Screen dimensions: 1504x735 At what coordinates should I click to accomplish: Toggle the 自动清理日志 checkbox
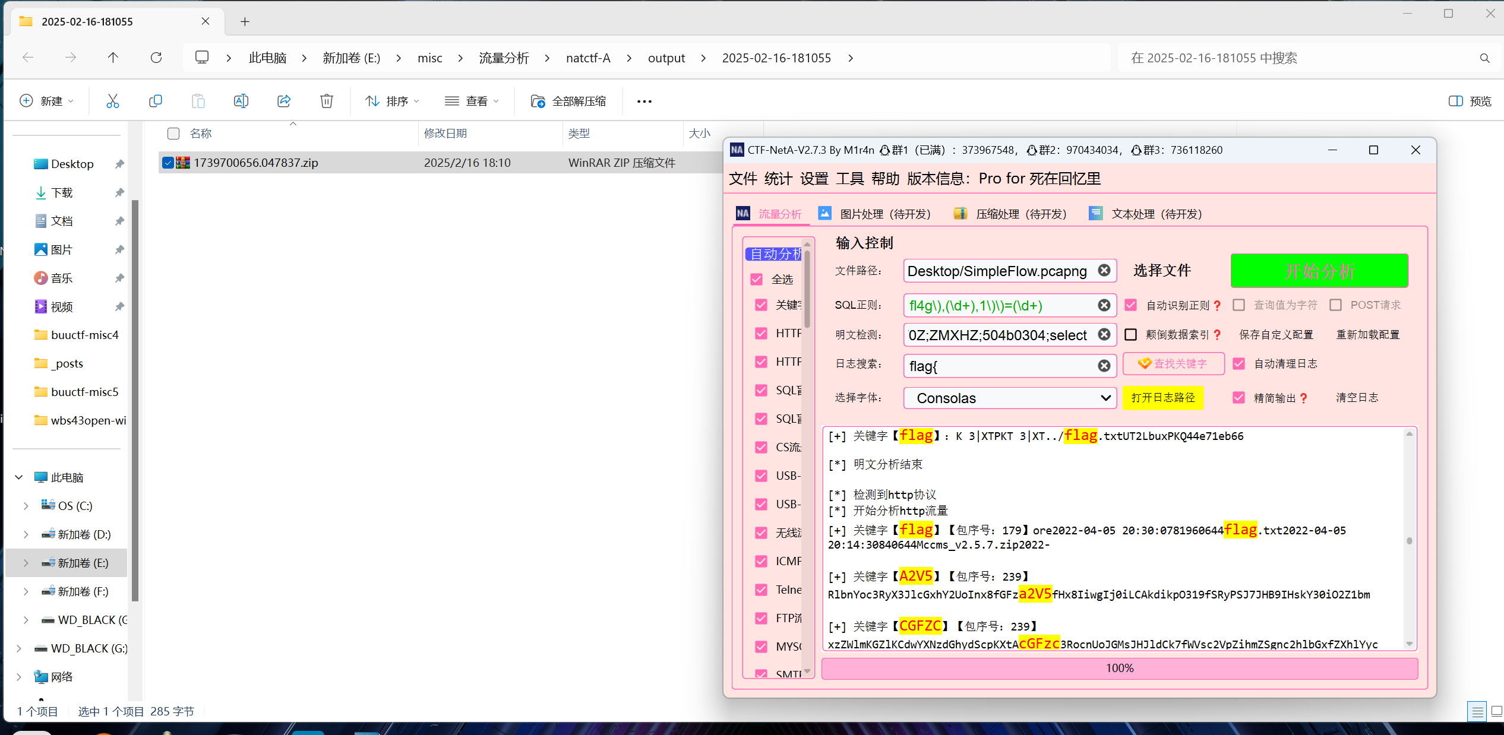(x=1238, y=364)
